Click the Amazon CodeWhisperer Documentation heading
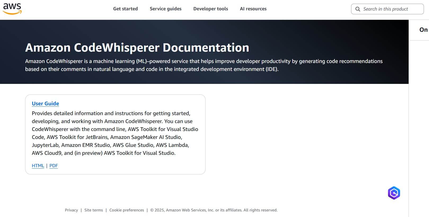 pos(137,48)
